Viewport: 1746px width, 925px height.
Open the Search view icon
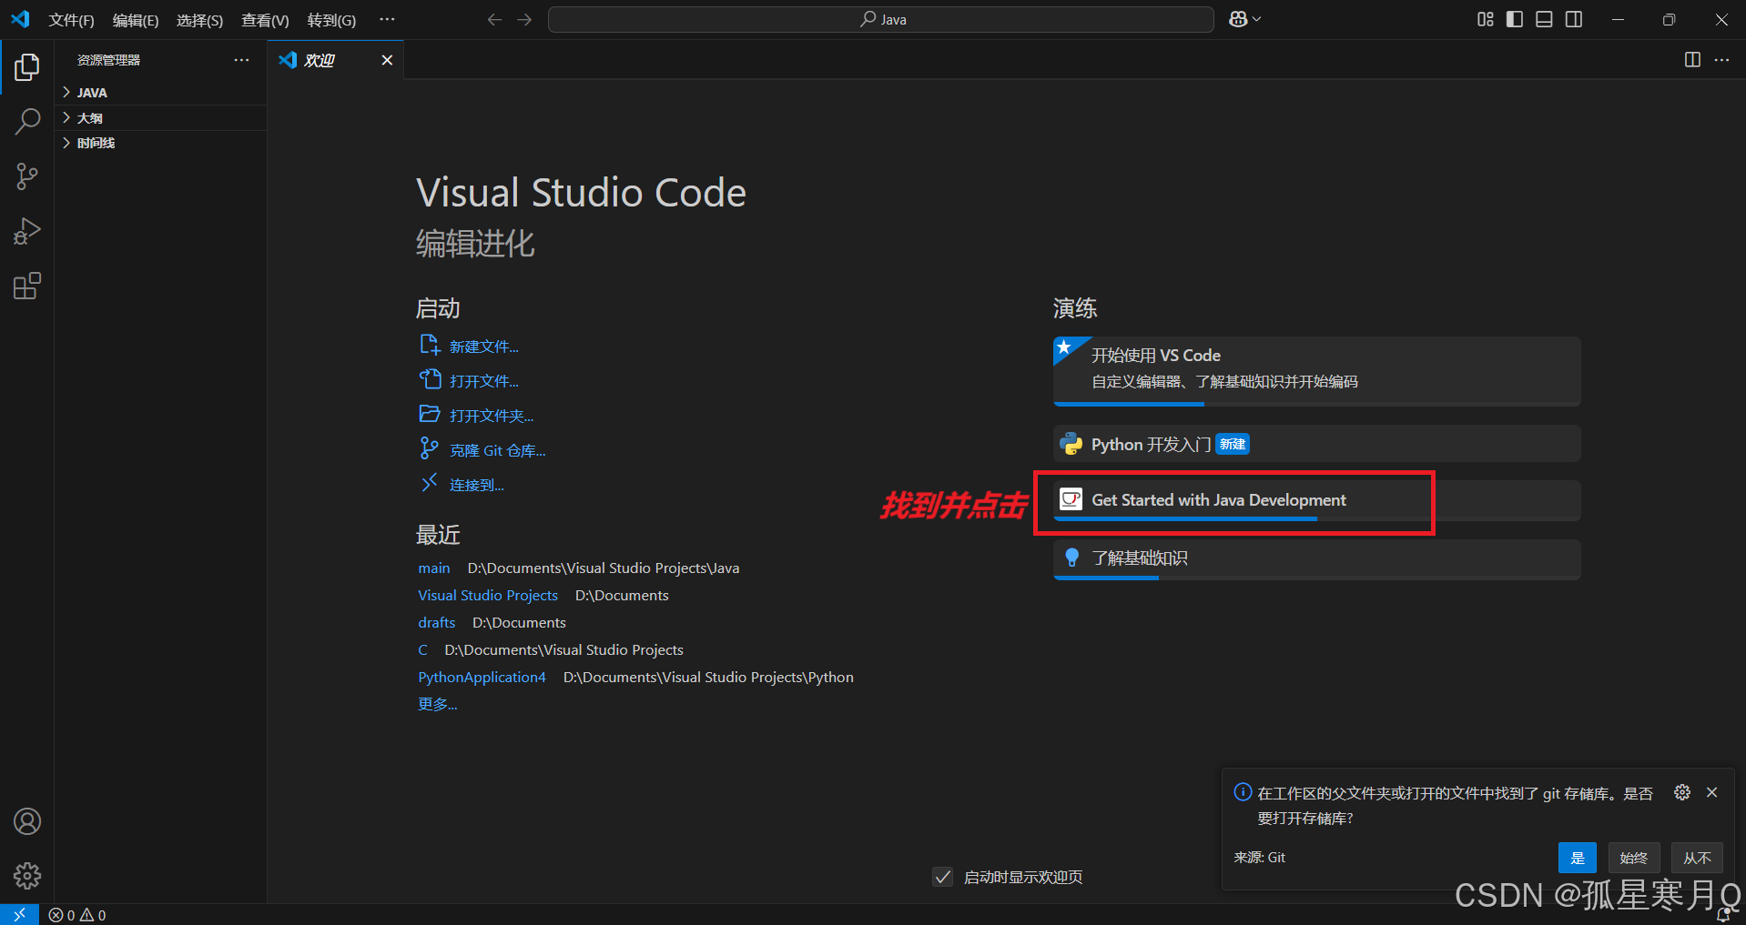point(27,121)
